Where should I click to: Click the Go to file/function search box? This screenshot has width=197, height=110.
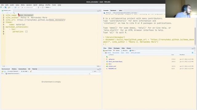29,7
